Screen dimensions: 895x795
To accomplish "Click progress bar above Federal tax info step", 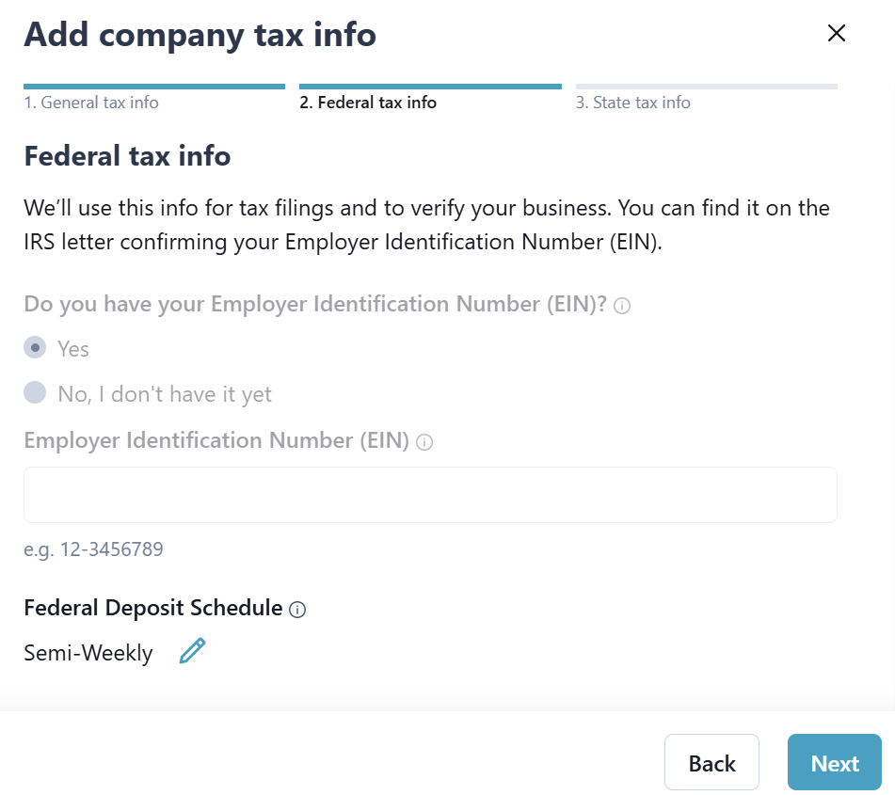I will tap(430, 87).
